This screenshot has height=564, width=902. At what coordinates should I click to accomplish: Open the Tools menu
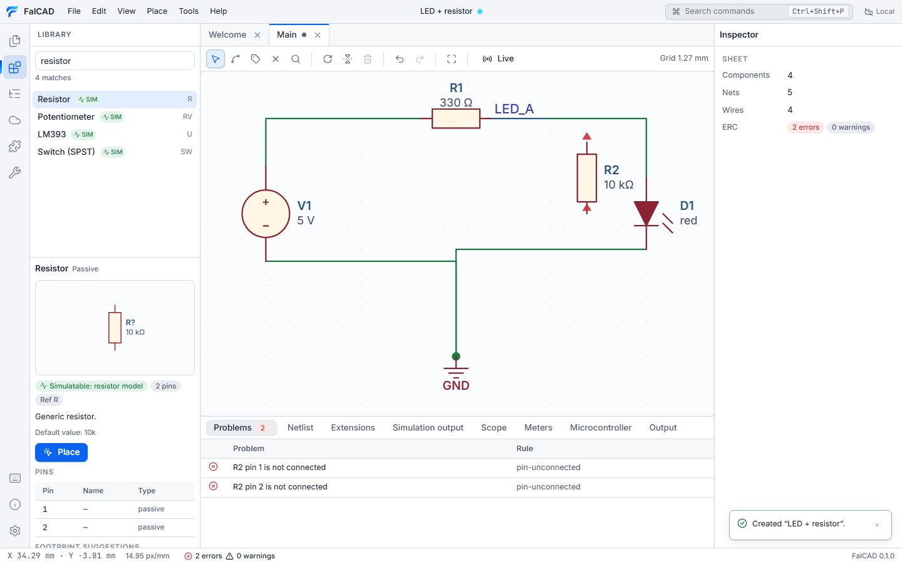189,11
